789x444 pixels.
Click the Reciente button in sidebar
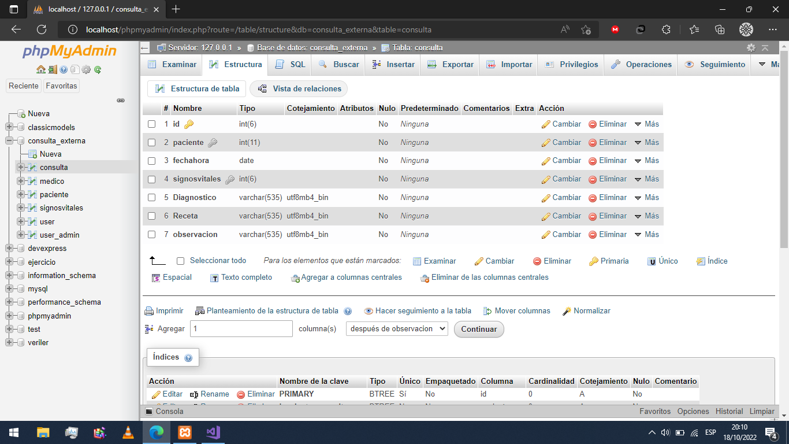(24, 86)
